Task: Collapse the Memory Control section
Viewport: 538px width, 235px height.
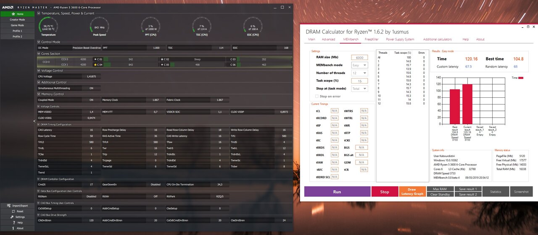Action: tap(39, 94)
